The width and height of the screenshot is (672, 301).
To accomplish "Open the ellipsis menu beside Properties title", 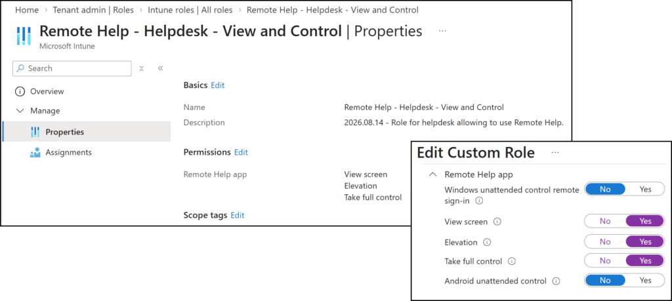I will coord(443,31).
